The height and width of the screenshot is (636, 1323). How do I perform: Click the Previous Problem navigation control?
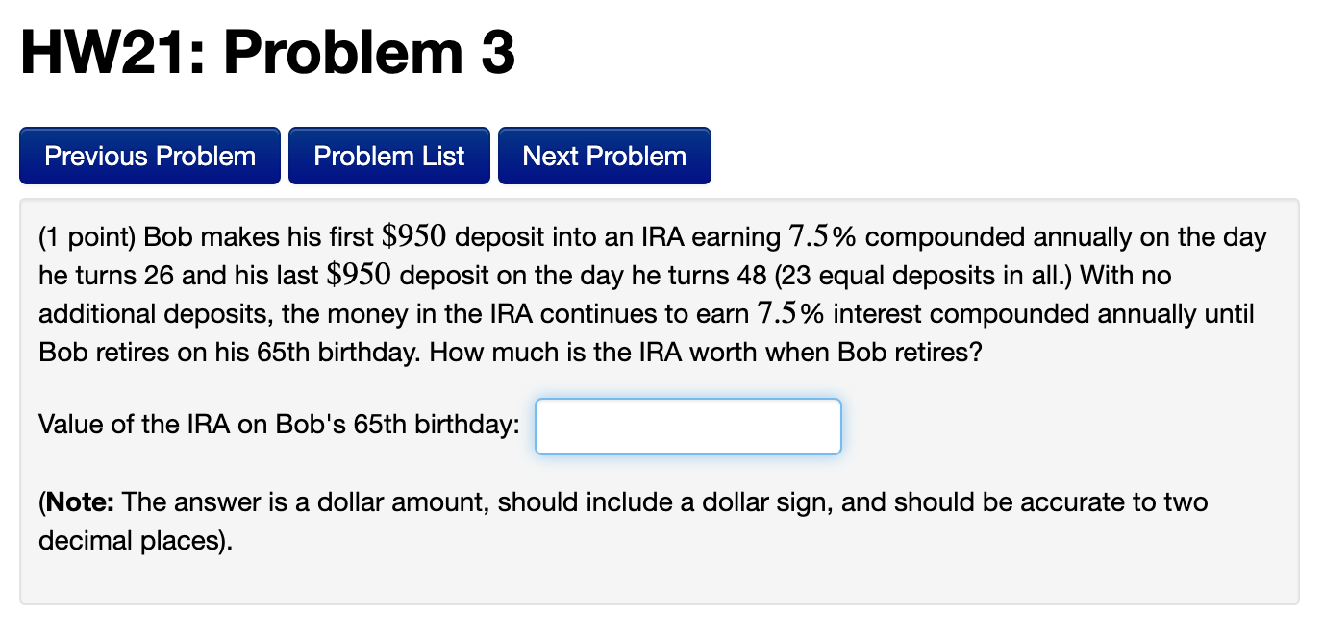coord(149,155)
